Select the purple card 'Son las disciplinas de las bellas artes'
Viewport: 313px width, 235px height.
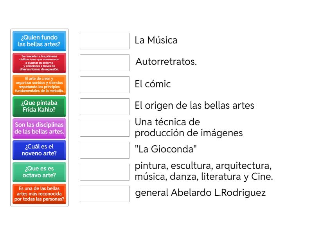coord(39,128)
